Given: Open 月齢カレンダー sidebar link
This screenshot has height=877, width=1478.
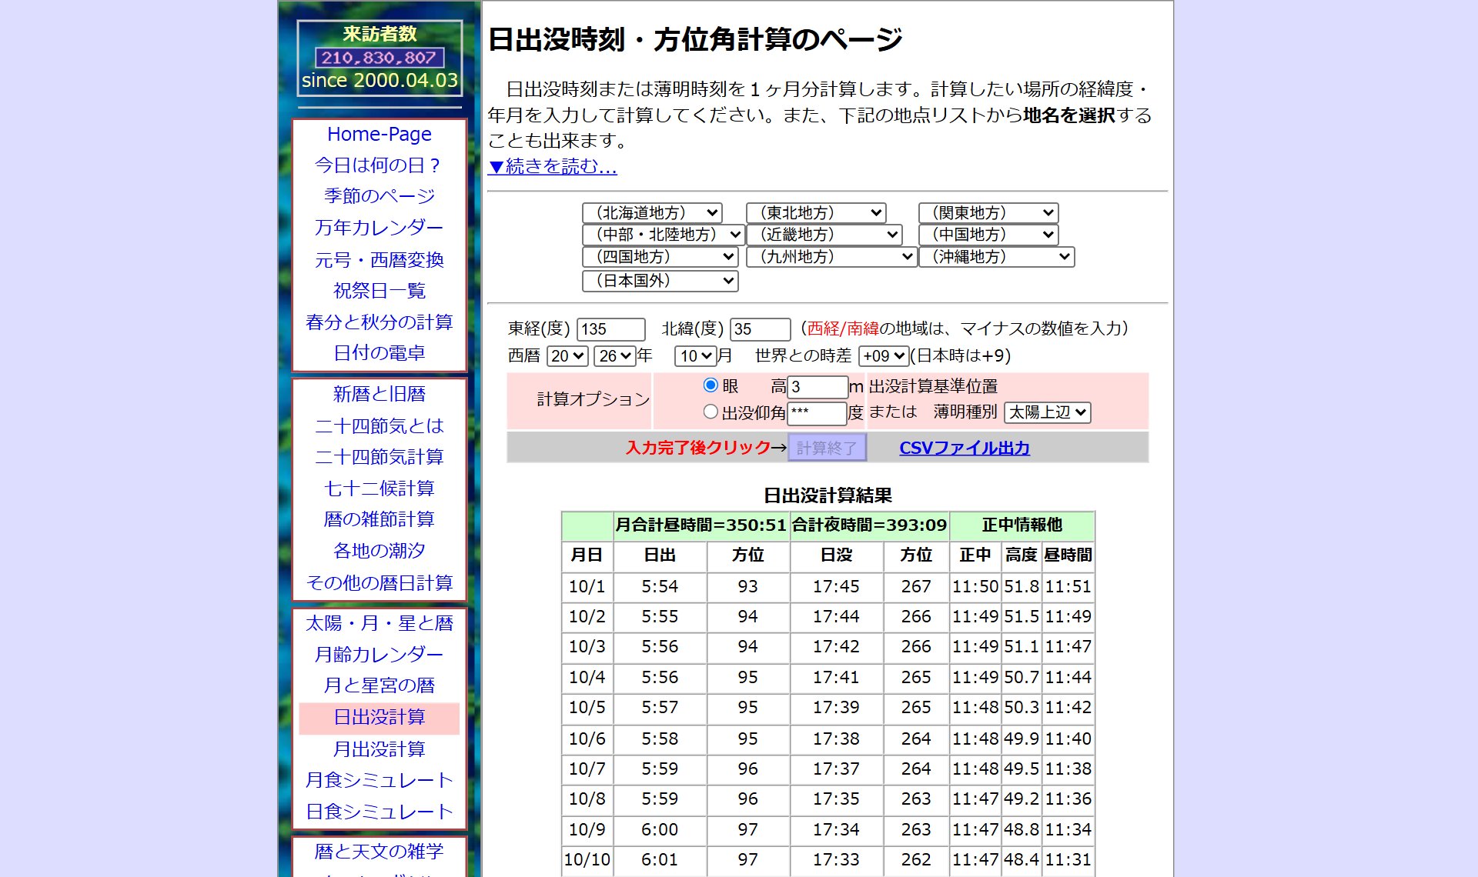Looking at the screenshot, I should 380,654.
